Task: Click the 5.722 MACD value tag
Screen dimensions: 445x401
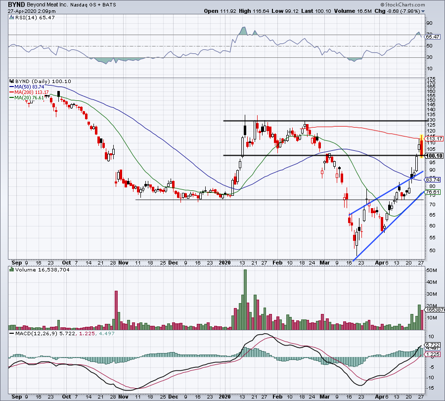Action: (x=433, y=345)
